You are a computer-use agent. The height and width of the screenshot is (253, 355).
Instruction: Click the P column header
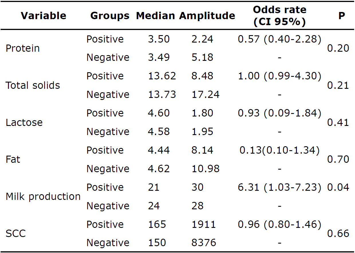coord(341,16)
